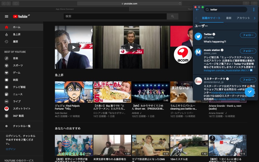
Task: Follow the ミスタードーナツ account
Action: point(248,80)
